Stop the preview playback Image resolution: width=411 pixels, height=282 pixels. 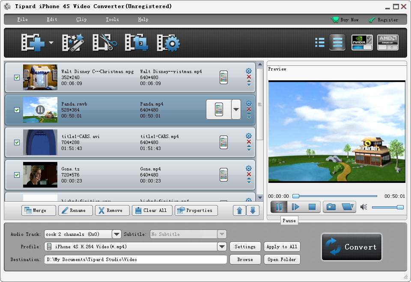[312, 207]
